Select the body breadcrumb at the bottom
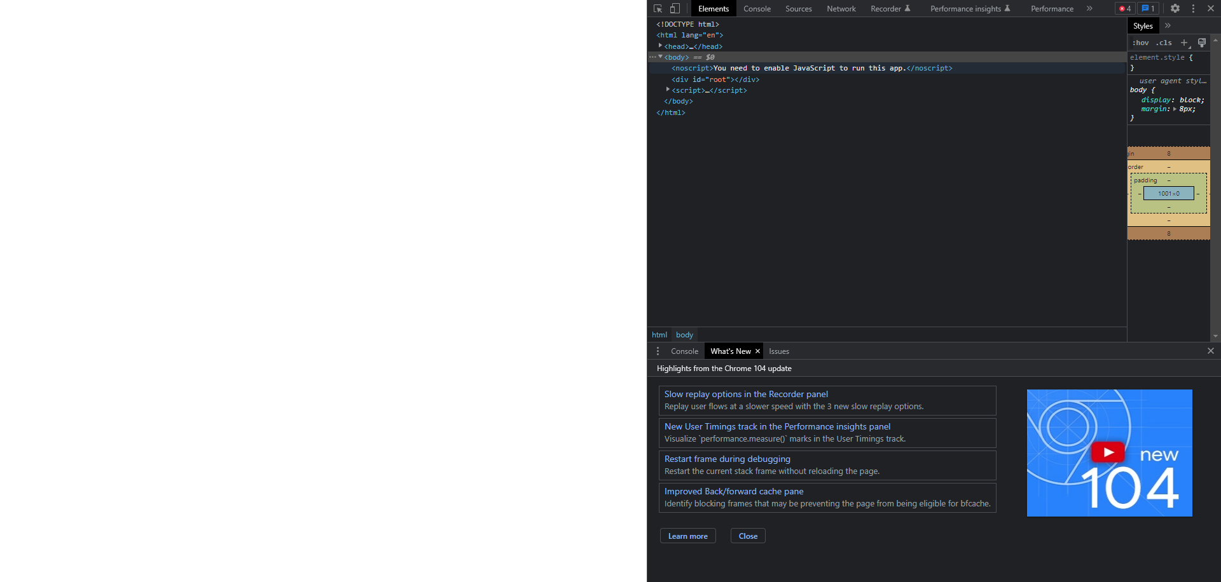This screenshot has height=582, width=1221. click(x=684, y=335)
